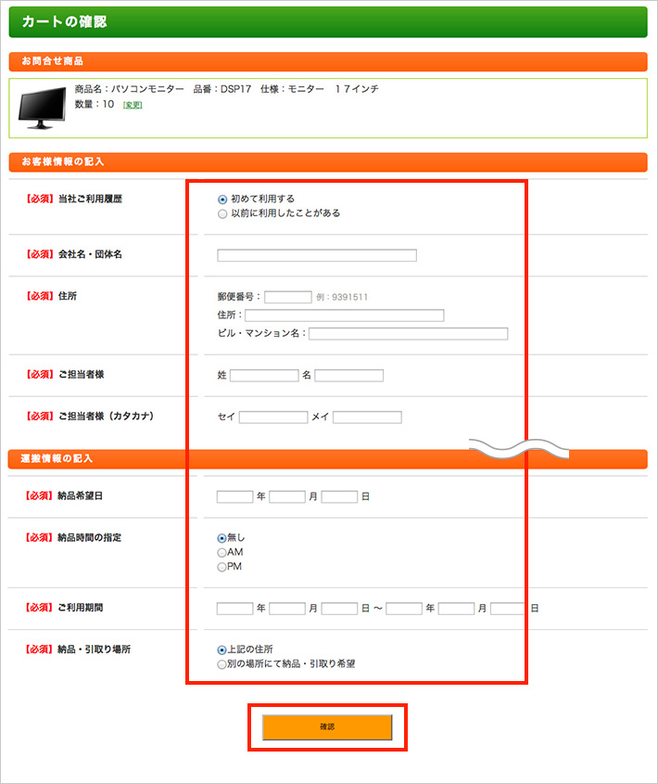Select the 初めて利用する radio button
Viewport: 658px width, 784px height.
point(222,199)
